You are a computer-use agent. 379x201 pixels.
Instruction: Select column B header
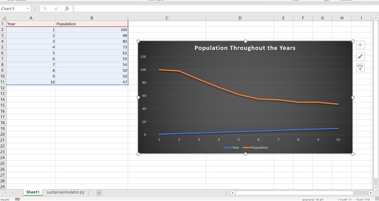tap(92, 18)
